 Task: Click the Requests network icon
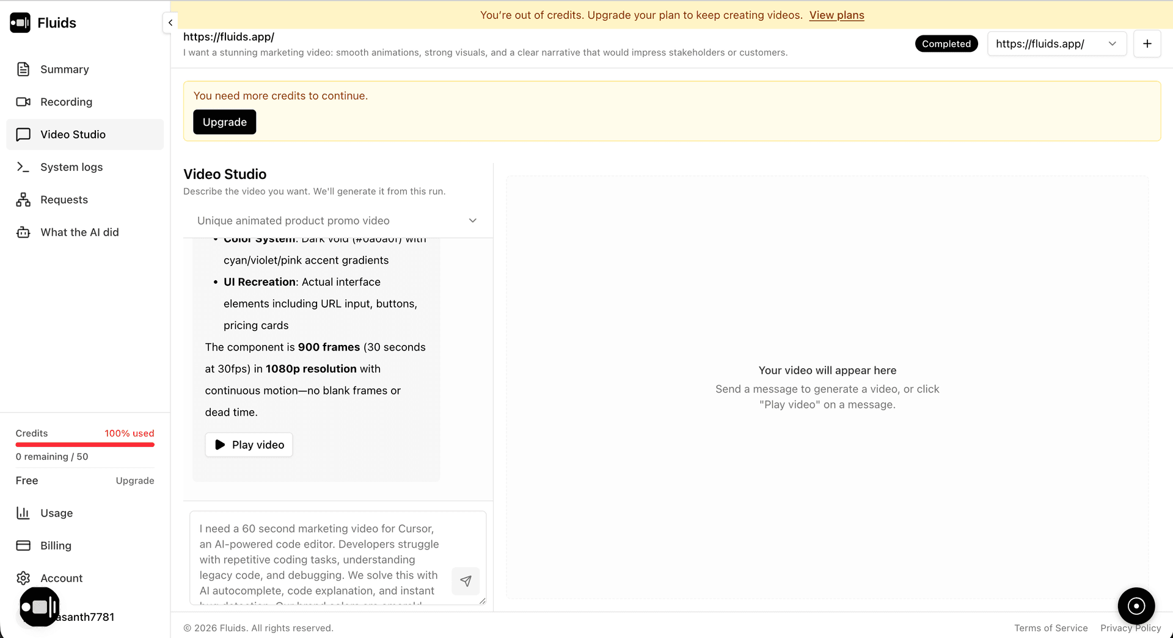pyautogui.click(x=23, y=200)
